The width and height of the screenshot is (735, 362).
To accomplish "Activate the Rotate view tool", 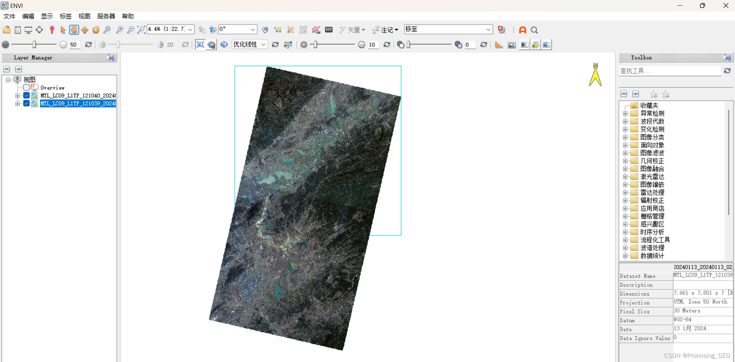I will pyautogui.click(x=96, y=30).
